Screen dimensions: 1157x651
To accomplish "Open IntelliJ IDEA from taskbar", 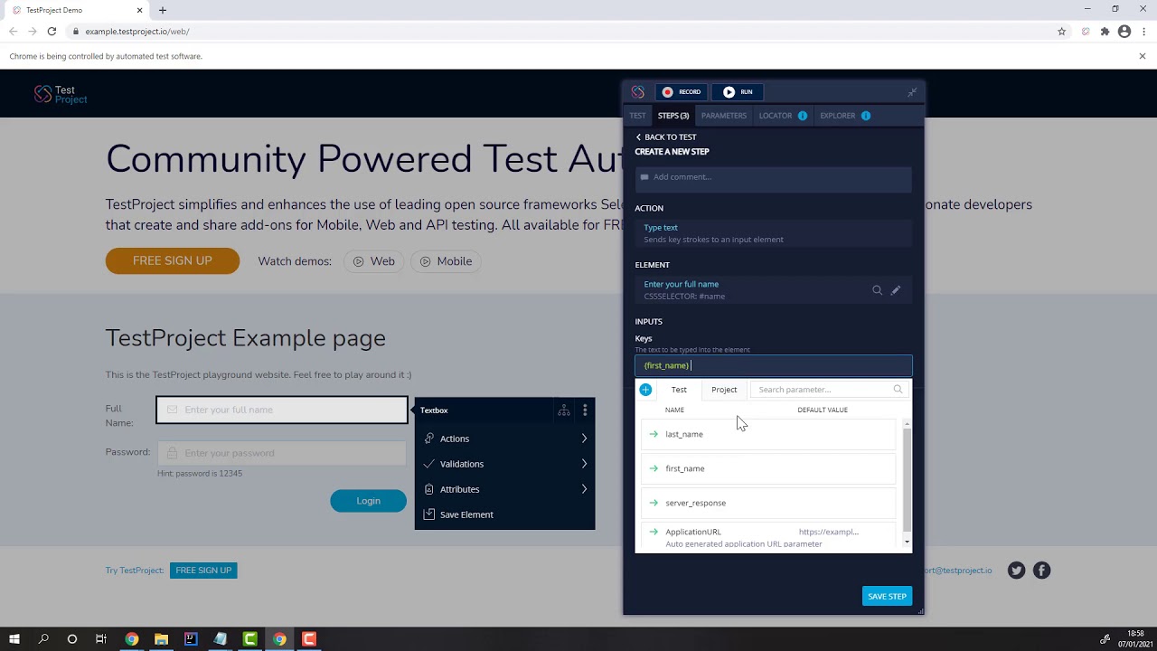I will coord(191,639).
